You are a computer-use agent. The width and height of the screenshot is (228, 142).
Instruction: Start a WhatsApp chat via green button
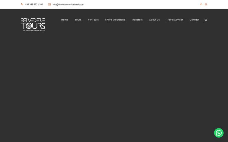pos(219,133)
